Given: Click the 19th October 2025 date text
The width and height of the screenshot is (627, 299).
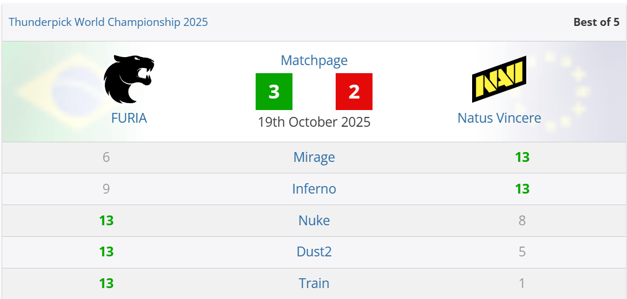Looking at the screenshot, I should pyautogui.click(x=314, y=122).
